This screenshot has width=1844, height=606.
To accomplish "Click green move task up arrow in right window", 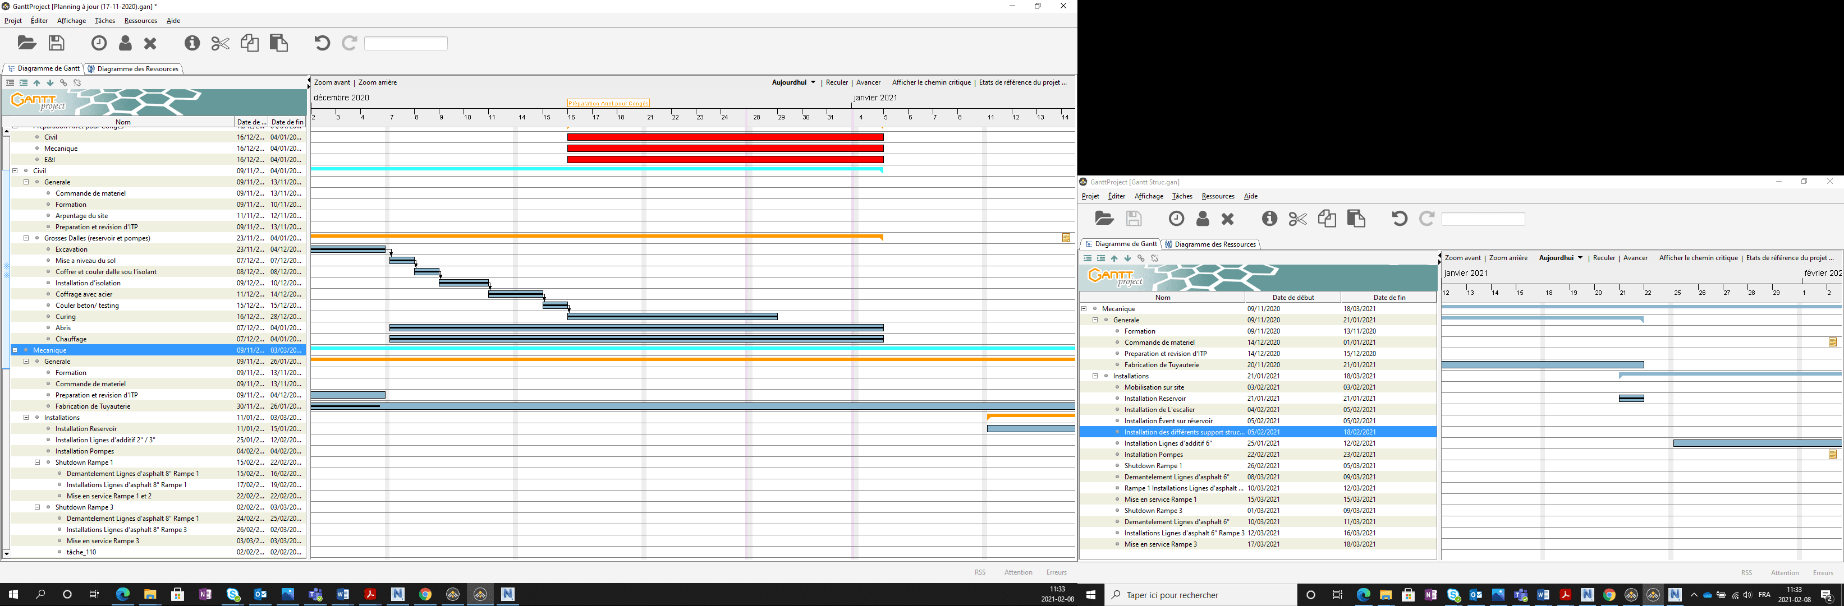I will [1114, 258].
